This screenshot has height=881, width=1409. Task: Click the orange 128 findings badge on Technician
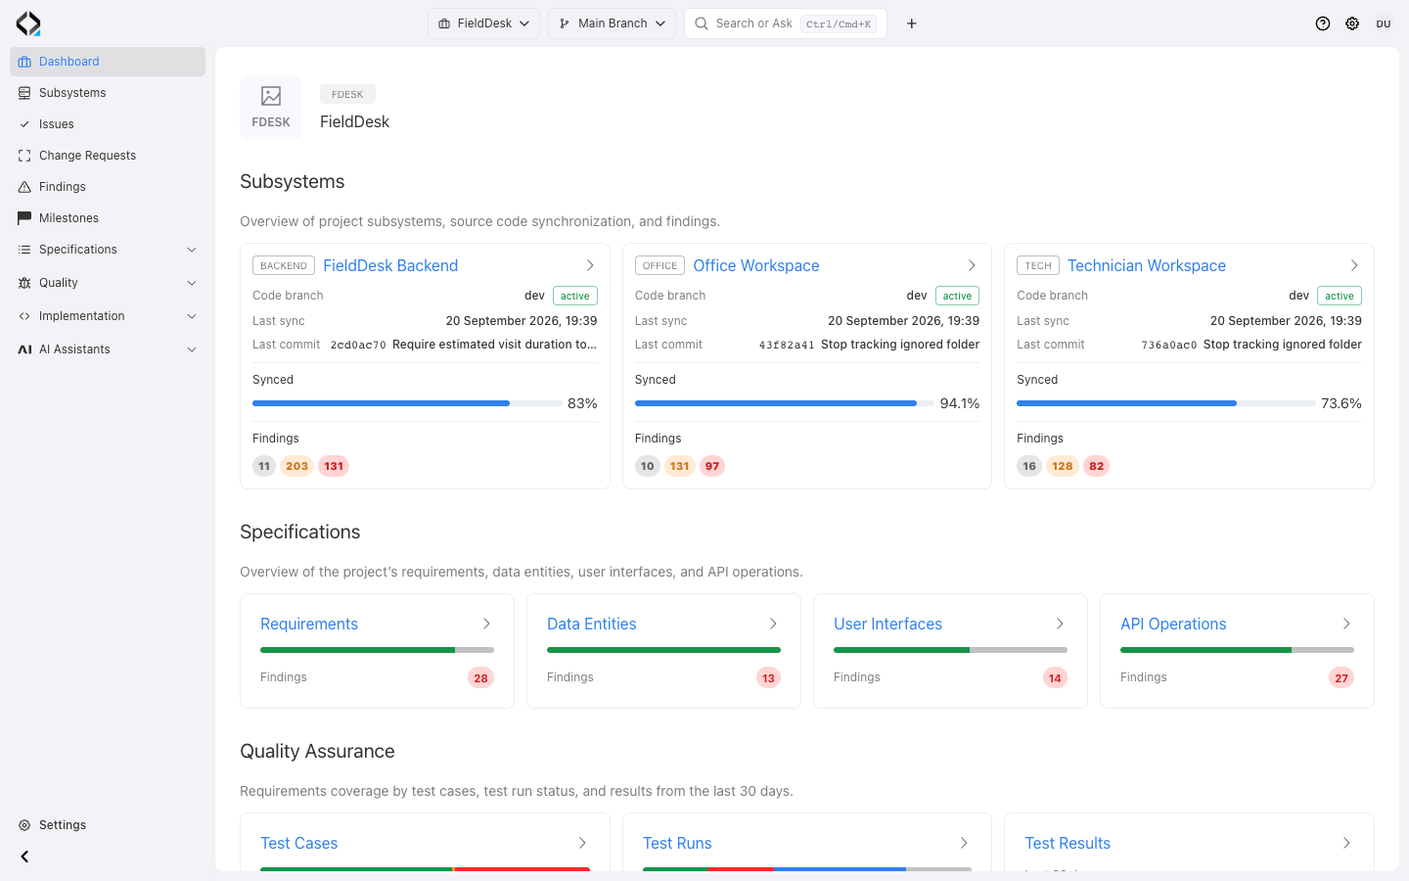[1063, 466]
